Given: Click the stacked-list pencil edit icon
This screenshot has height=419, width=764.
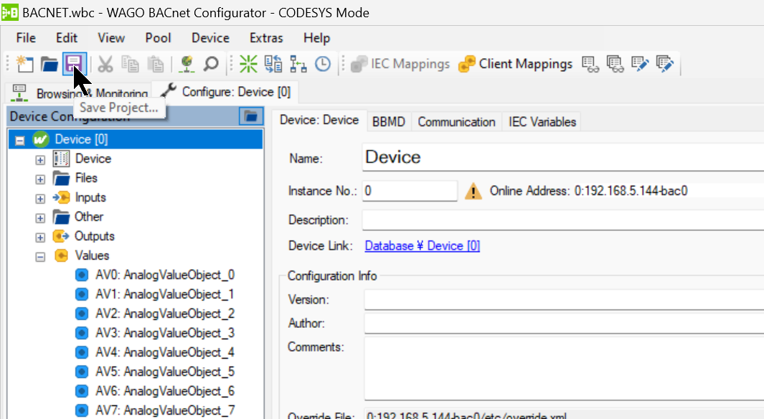Looking at the screenshot, I should pyautogui.click(x=664, y=64).
